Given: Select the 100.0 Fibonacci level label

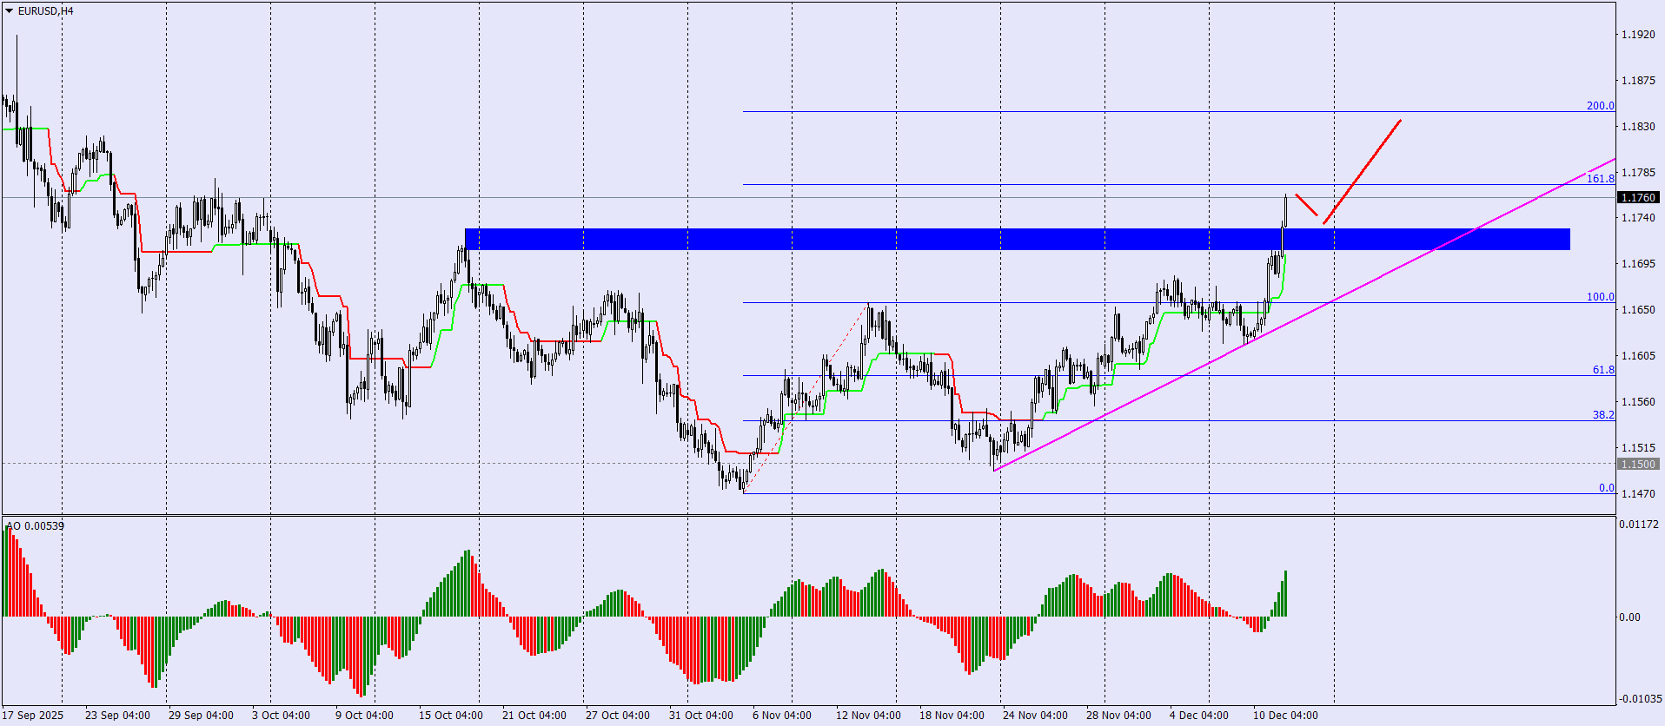Looking at the screenshot, I should click(1600, 297).
